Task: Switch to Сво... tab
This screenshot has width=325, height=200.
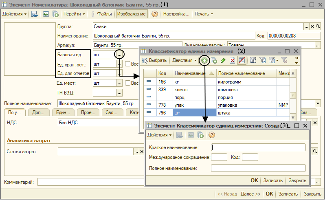Action: (112, 112)
